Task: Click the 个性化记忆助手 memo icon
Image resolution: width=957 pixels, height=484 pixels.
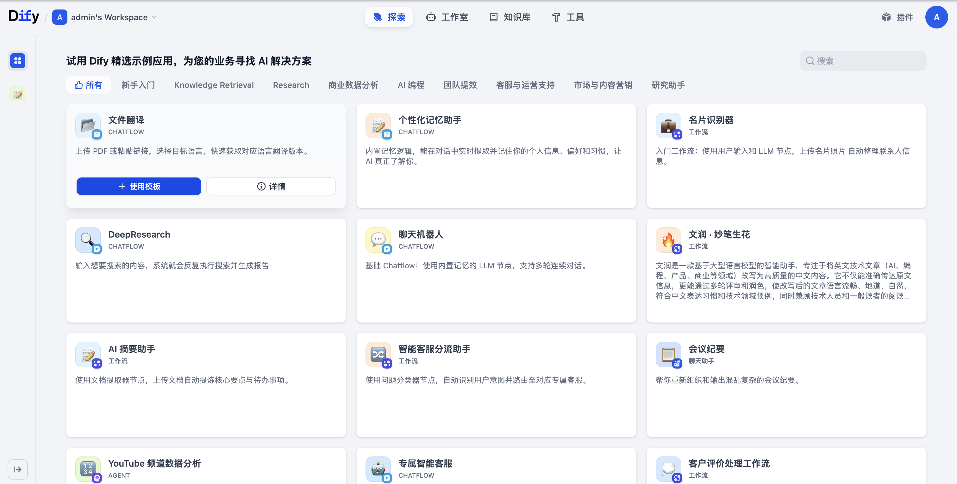Action: [x=378, y=126]
